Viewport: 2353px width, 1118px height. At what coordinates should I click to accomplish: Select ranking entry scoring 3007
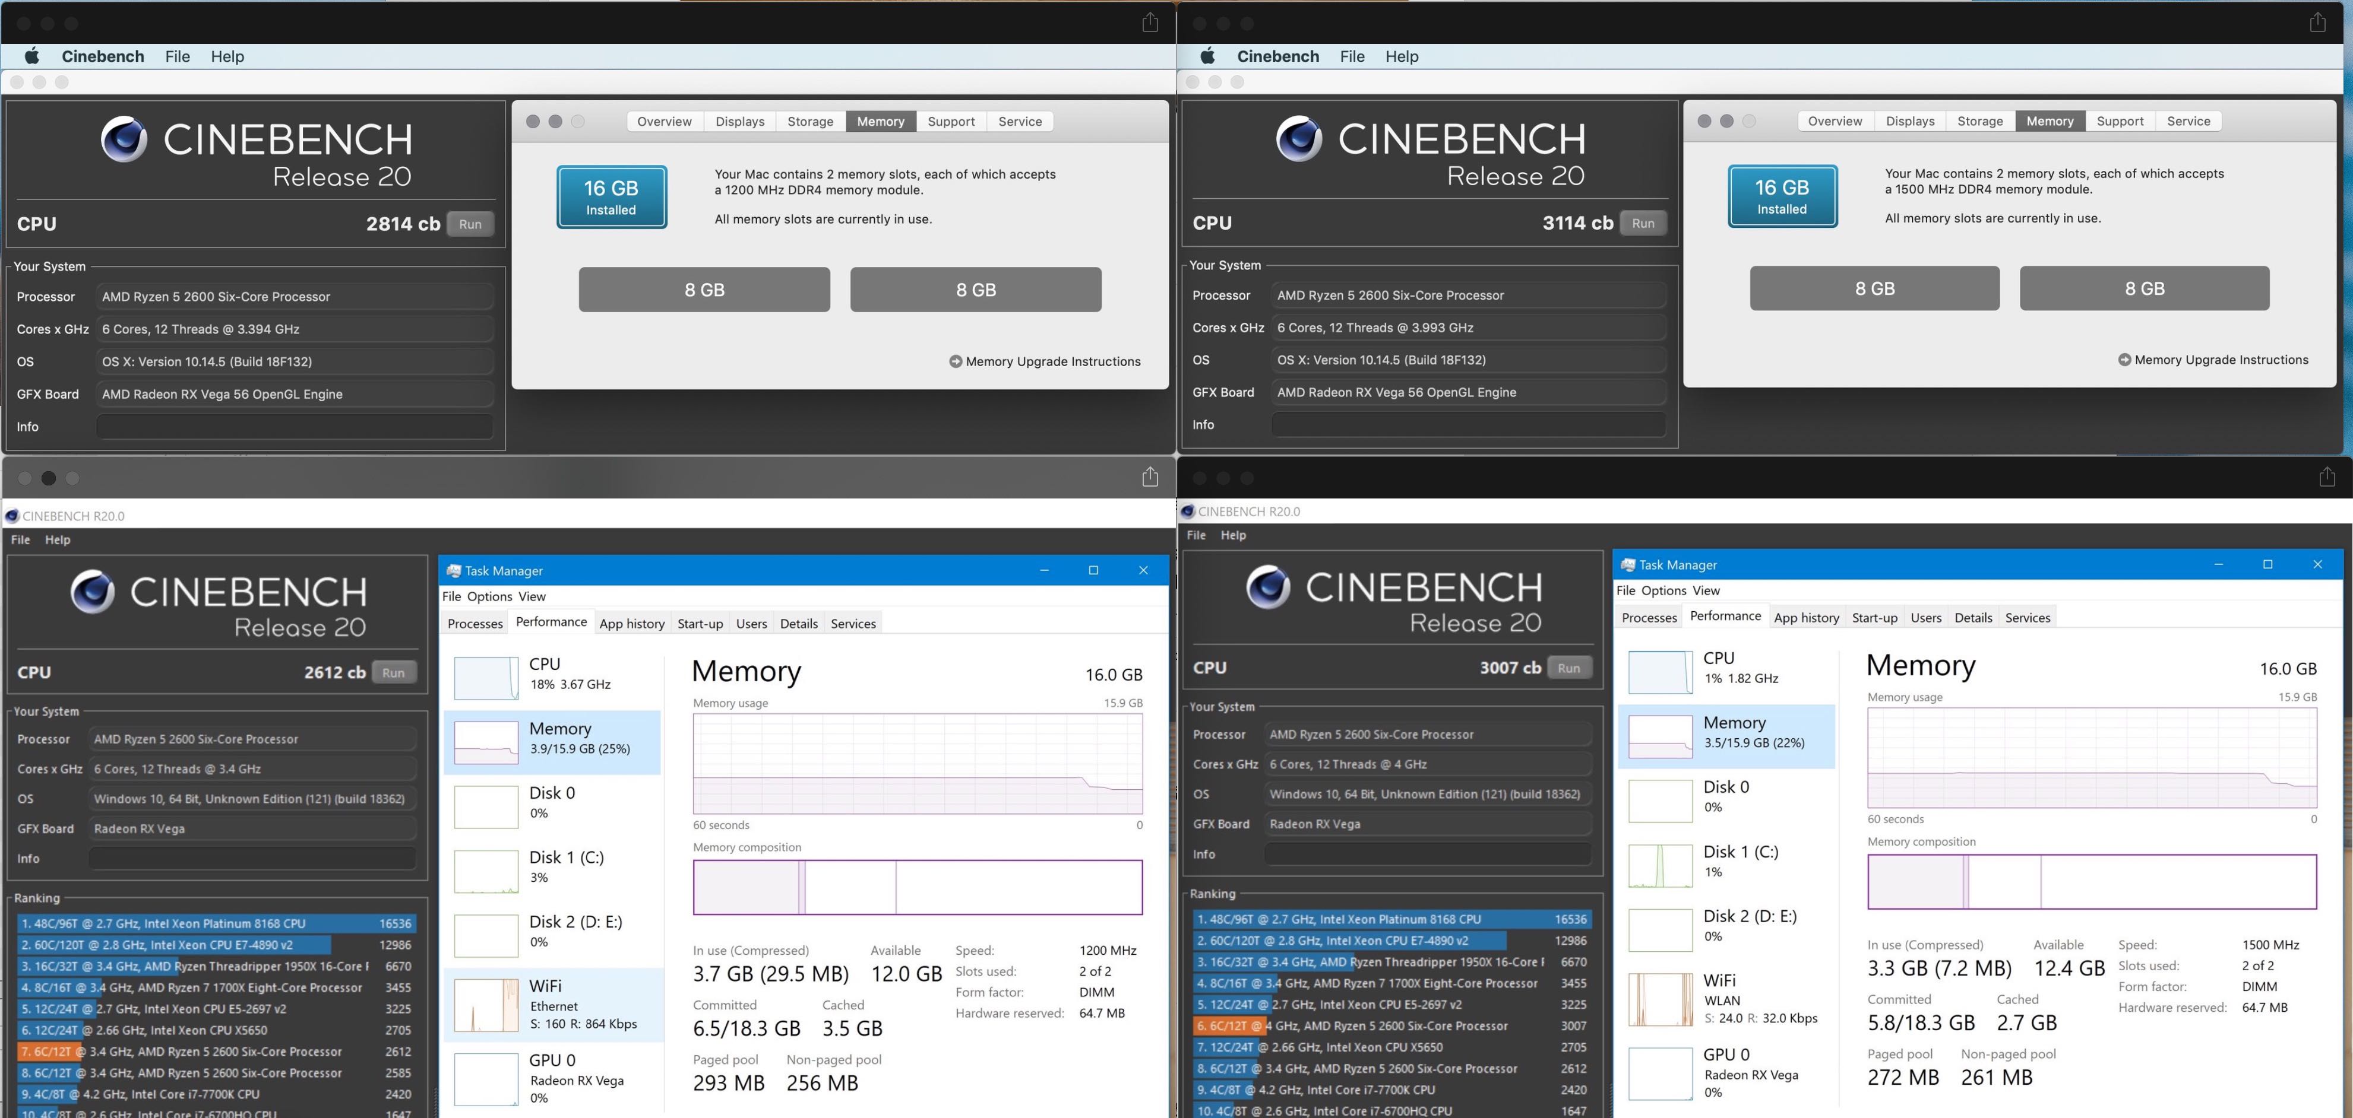click(x=1391, y=1026)
